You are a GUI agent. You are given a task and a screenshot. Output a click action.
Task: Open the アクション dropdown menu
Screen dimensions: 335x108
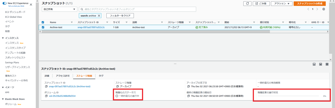(x=282, y=4)
